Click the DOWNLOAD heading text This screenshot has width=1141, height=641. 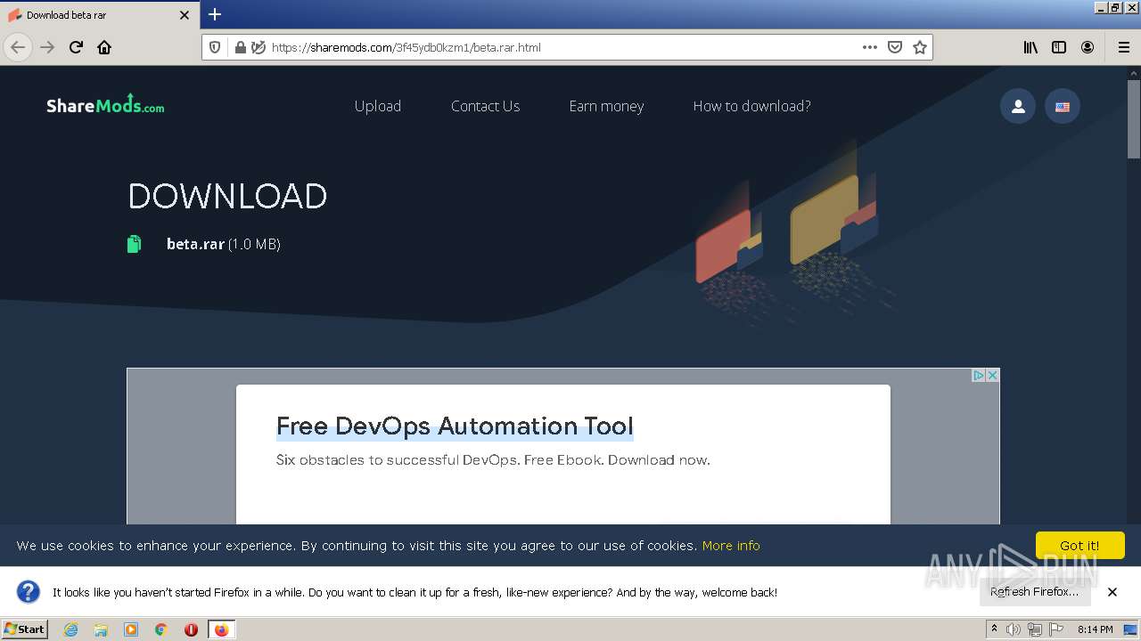click(x=227, y=196)
